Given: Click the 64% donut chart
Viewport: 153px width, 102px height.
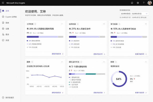Looking at the screenshot, I should pyautogui.click(x=119, y=79).
